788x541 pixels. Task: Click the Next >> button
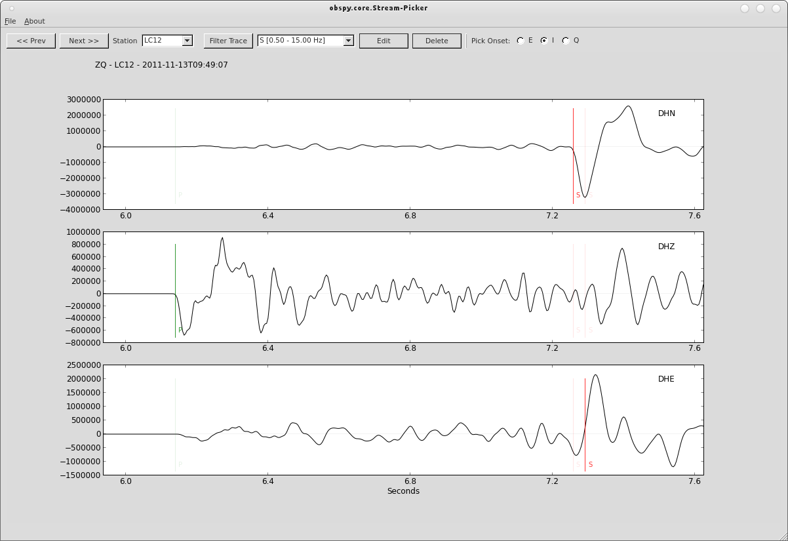click(x=83, y=40)
